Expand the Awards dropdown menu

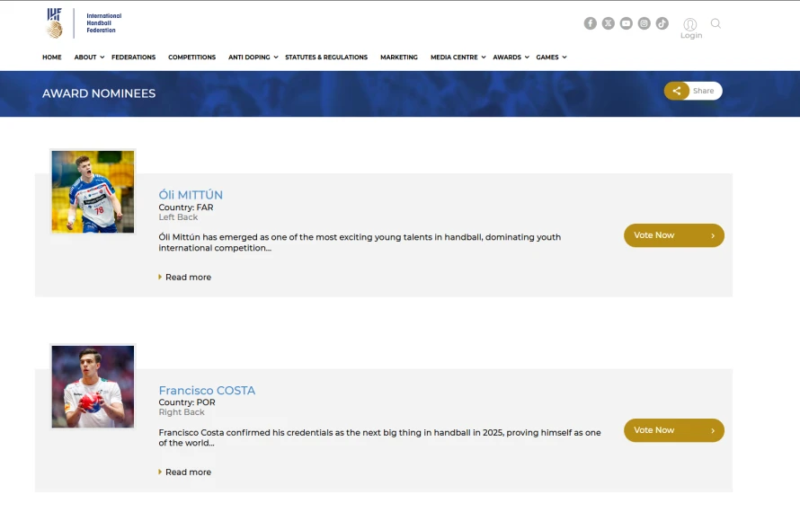(x=511, y=57)
